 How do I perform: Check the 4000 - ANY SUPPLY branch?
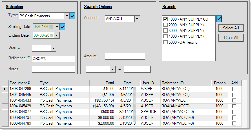coord(165,36)
